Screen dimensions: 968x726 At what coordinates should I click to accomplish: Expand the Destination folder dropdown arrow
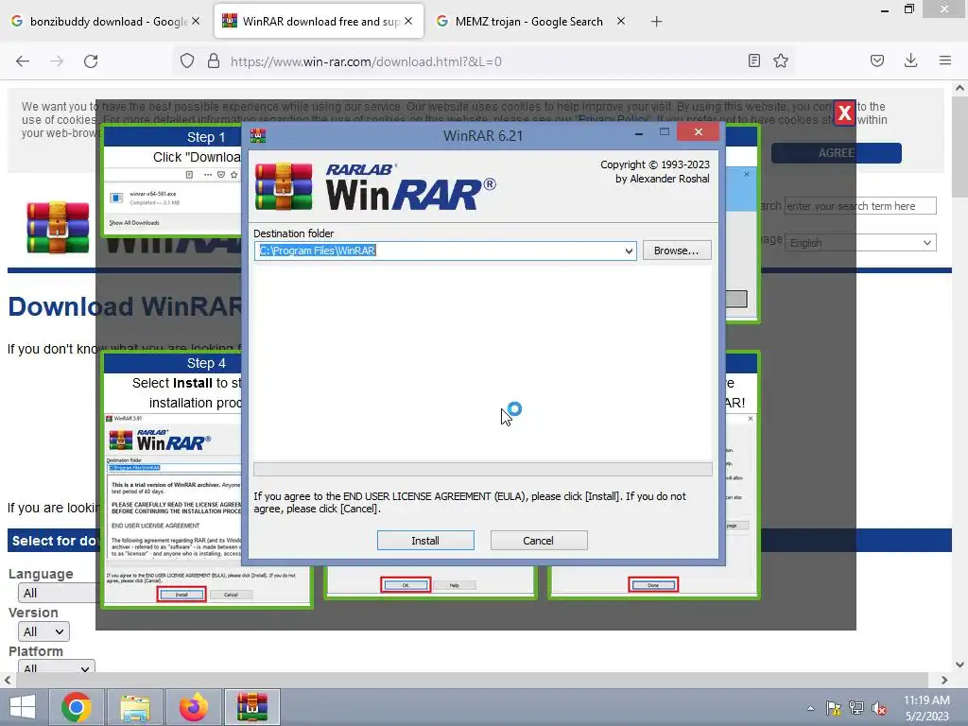pos(629,251)
